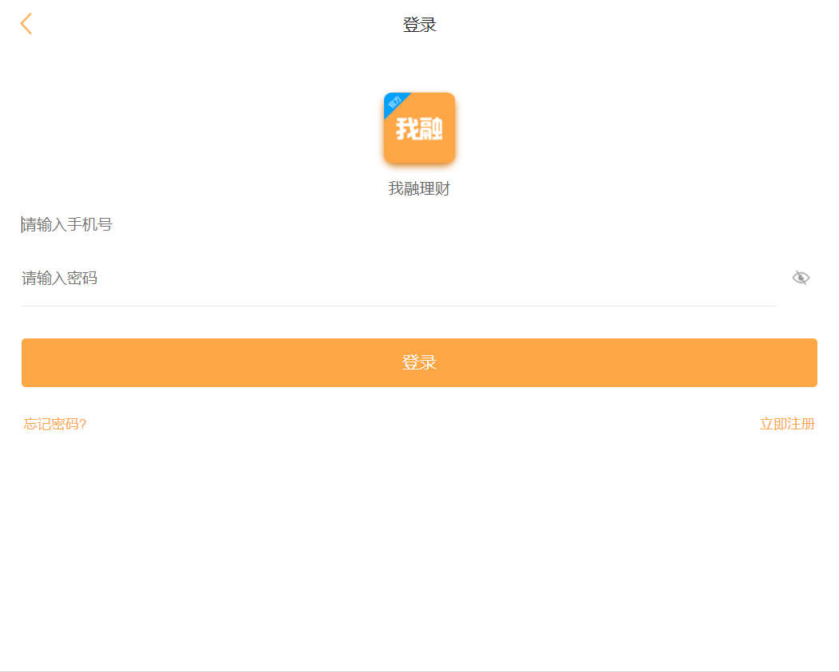Focus the 请输入手机号 phone number field
This screenshot has width=839, height=672.
pos(399,225)
